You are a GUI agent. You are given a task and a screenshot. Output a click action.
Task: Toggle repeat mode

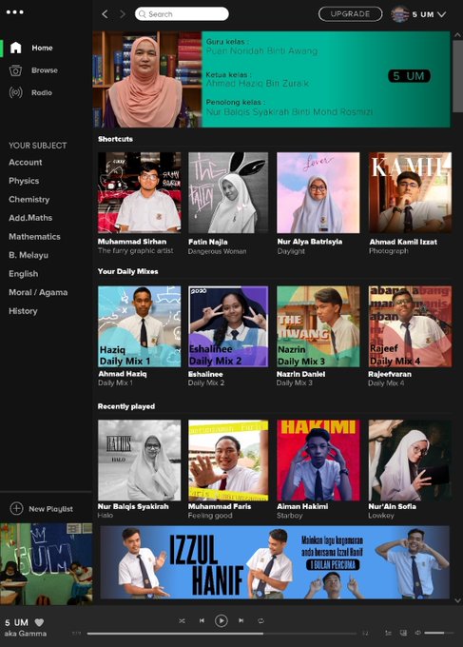point(260,620)
